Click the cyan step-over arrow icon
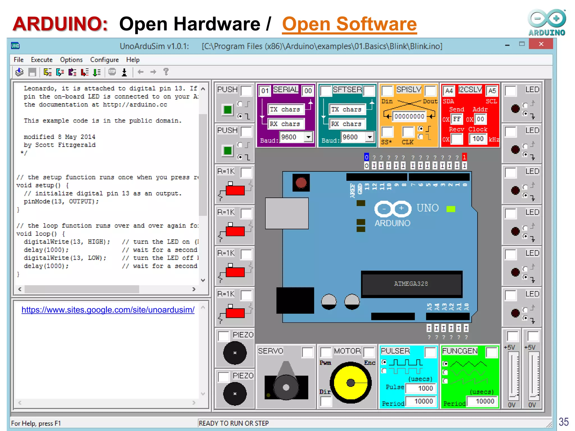The width and height of the screenshot is (575, 431). click(60, 72)
